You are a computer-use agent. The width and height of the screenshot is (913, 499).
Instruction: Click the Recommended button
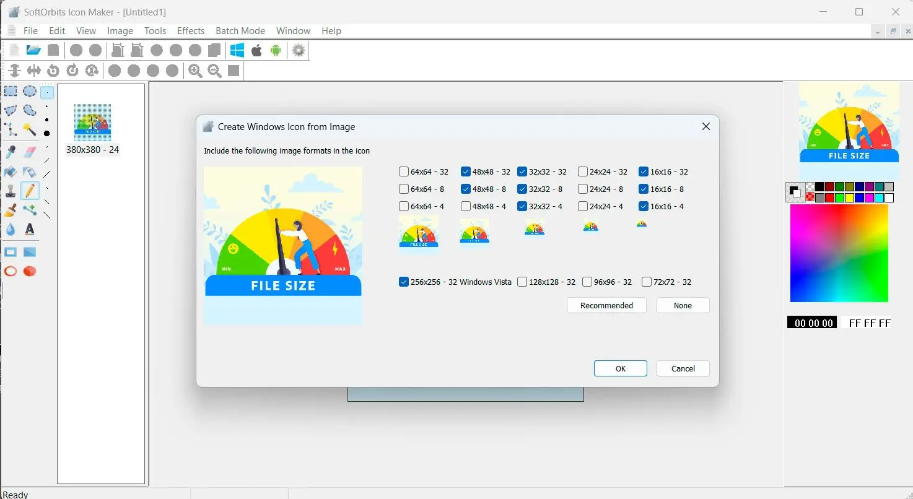pyautogui.click(x=606, y=305)
